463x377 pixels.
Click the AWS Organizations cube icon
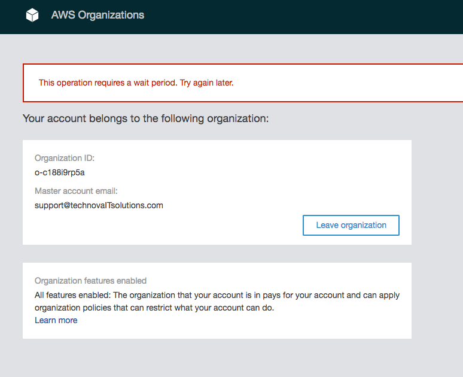pyautogui.click(x=32, y=16)
